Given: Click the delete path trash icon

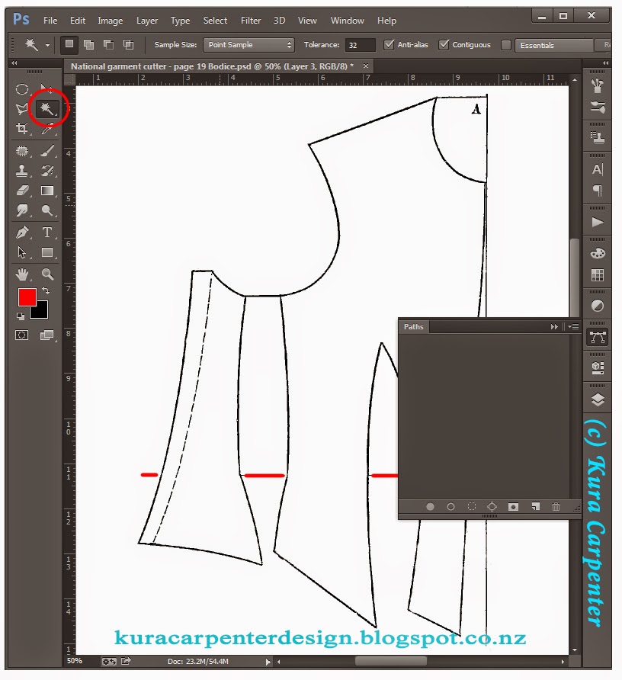Looking at the screenshot, I should pyautogui.click(x=556, y=507).
